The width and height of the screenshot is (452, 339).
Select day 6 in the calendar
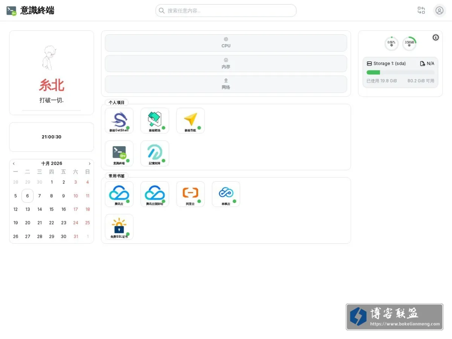click(27, 196)
